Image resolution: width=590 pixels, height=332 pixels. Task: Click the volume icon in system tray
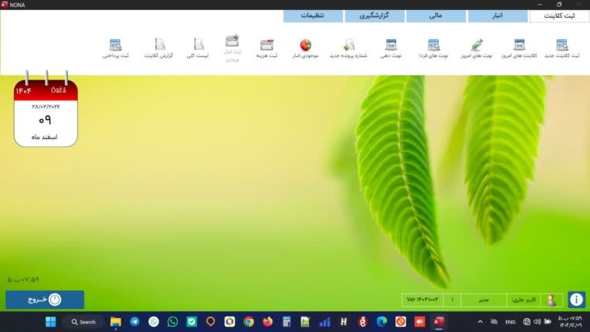(537, 322)
